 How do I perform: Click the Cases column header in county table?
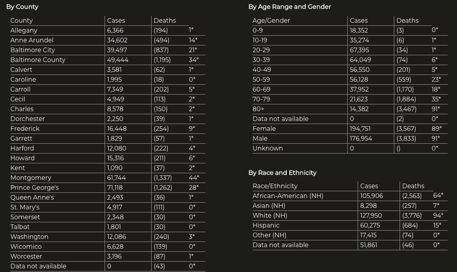(116, 21)
